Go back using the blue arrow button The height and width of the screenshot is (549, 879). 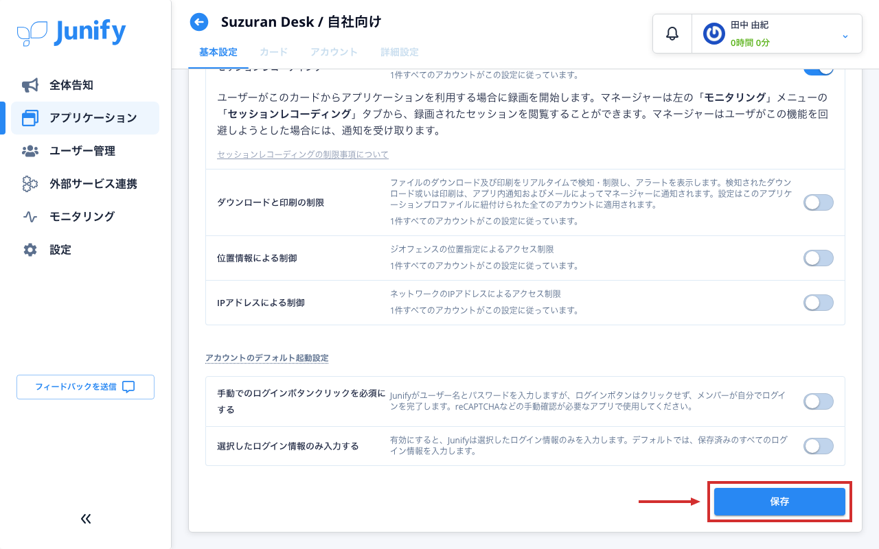coord(199,23)
